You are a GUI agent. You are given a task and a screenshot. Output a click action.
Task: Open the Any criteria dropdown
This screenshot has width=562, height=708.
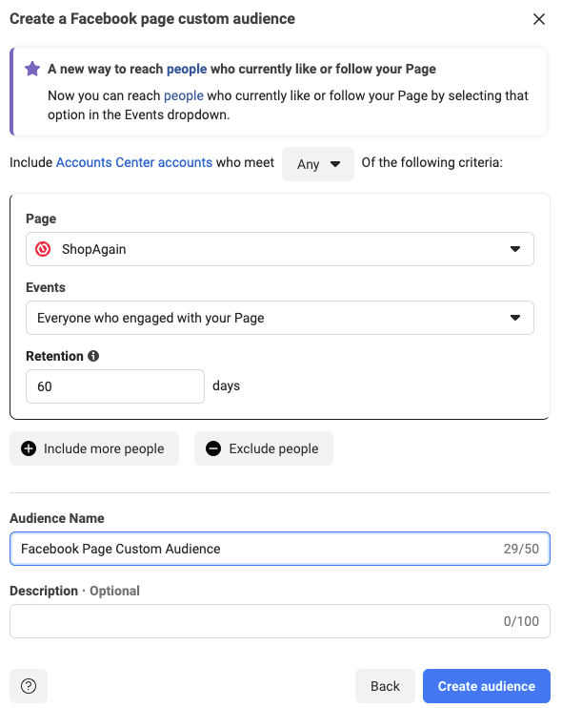pos(318,164)
